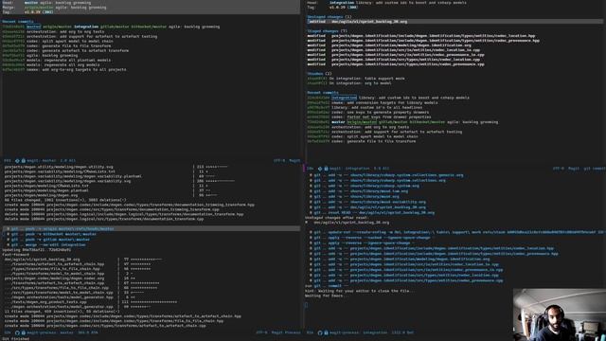
Task: Click 'magit-process: integration' buffer name in modeline
Action: 358,332
